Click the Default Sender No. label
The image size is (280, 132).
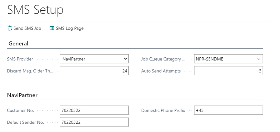pyautogui.click(x=25, y=122)
